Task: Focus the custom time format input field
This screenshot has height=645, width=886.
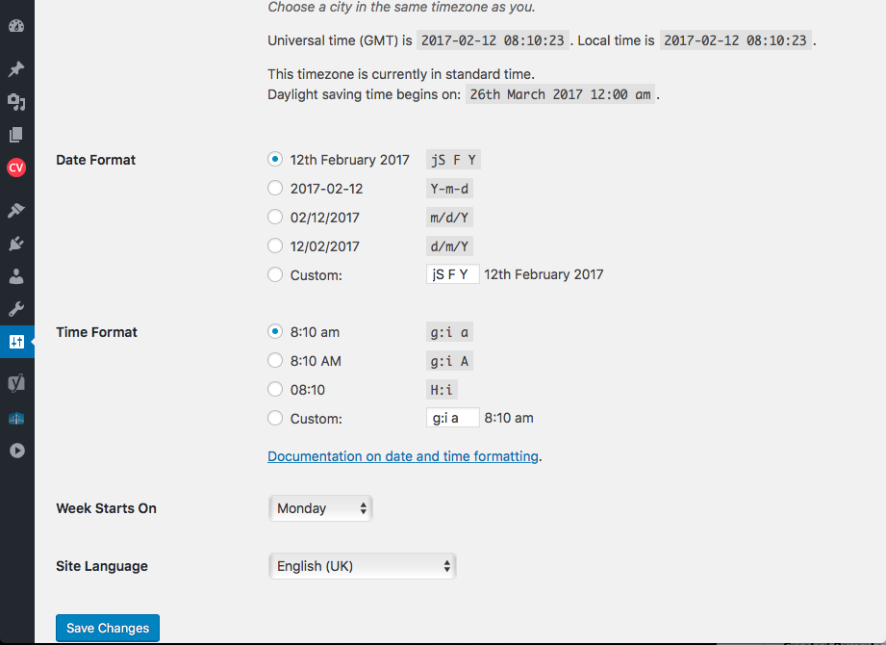Action: point(452,418)
